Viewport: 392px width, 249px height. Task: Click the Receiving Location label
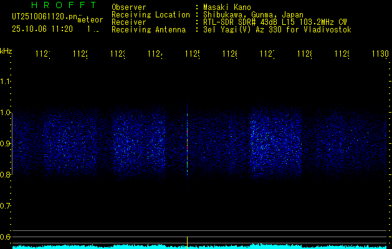[x=151, y=15]
